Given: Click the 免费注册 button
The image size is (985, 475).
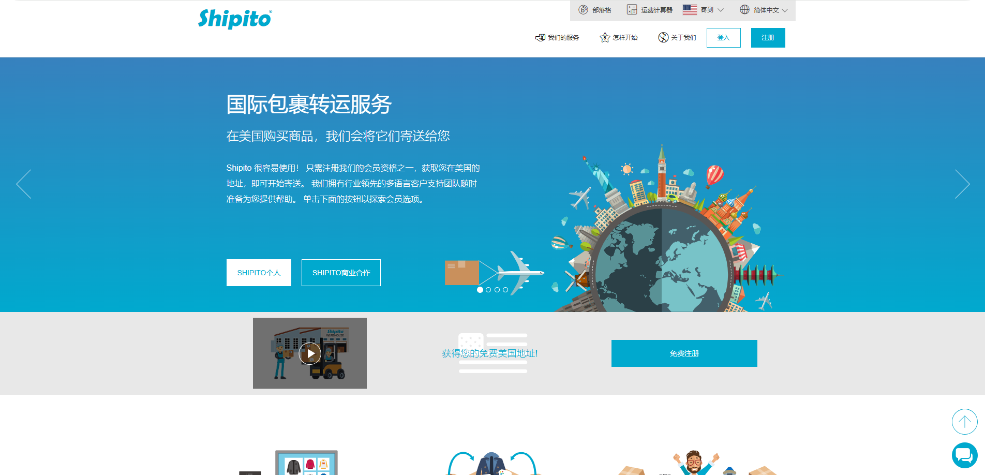Looking at the screenshot, I should point(684,353).
